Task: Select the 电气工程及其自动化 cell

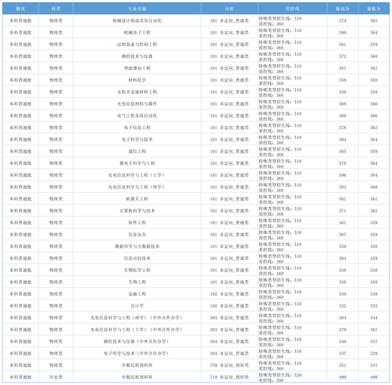Action: pos(137,116)
